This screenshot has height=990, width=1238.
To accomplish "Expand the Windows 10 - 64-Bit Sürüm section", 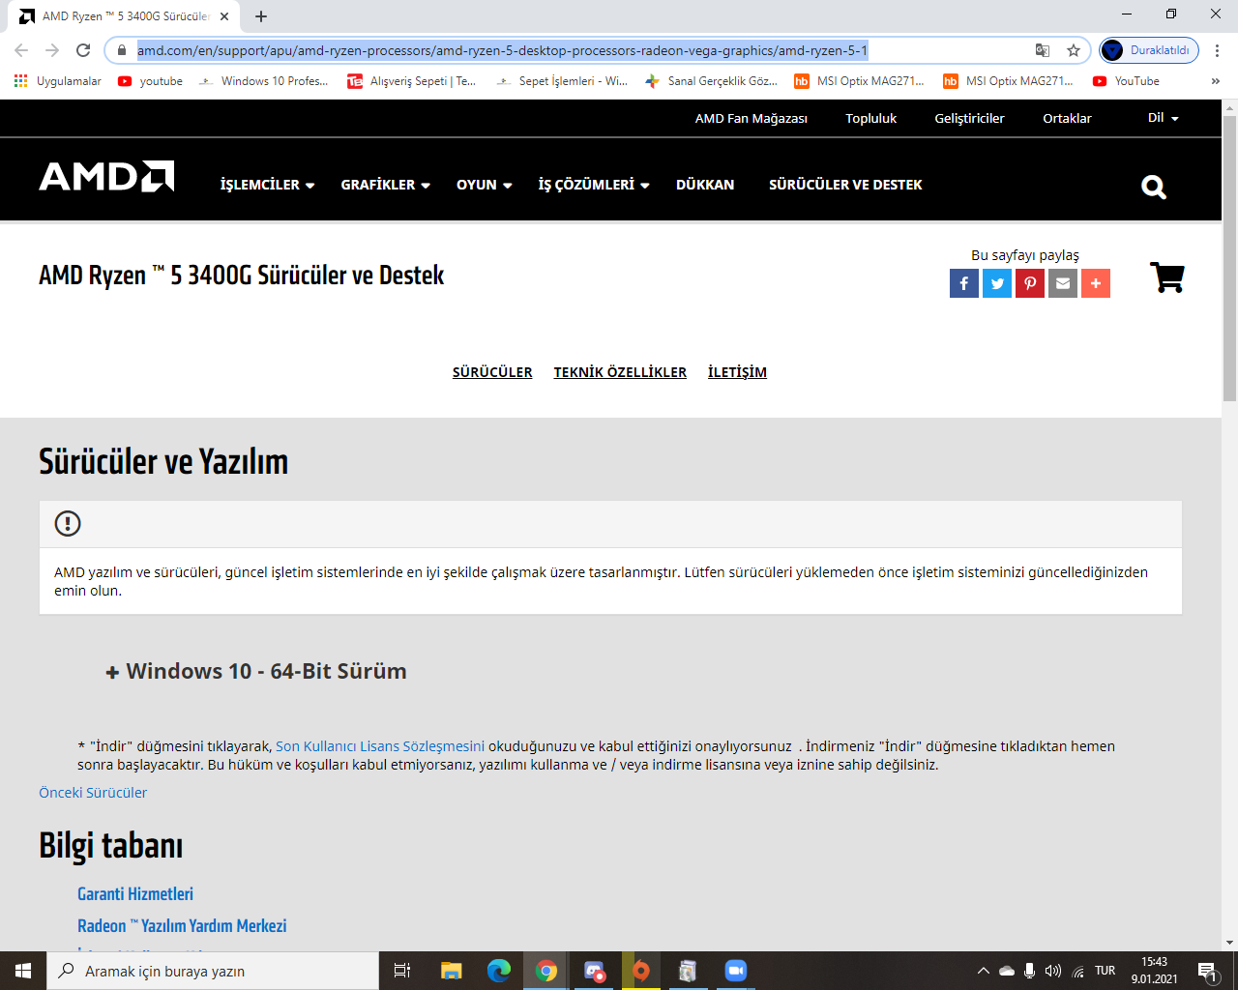I will point(256,671).
